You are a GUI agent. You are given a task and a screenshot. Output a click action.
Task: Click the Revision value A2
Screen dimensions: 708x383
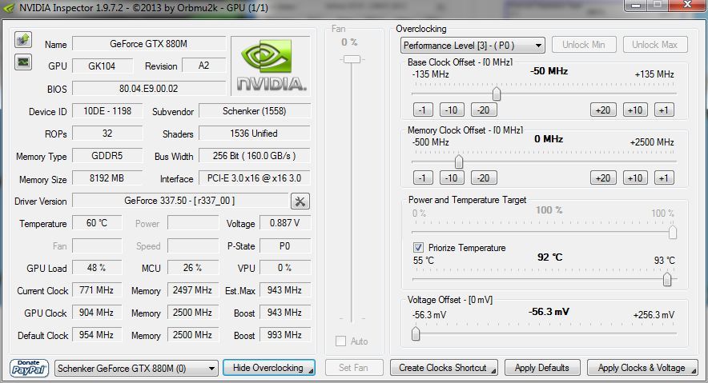(x=204, y=66)
